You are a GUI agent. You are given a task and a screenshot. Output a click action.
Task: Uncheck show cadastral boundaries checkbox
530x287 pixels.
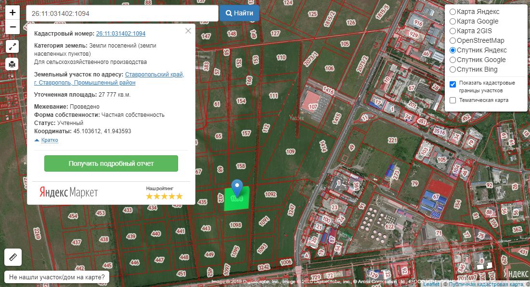point(452,84)
